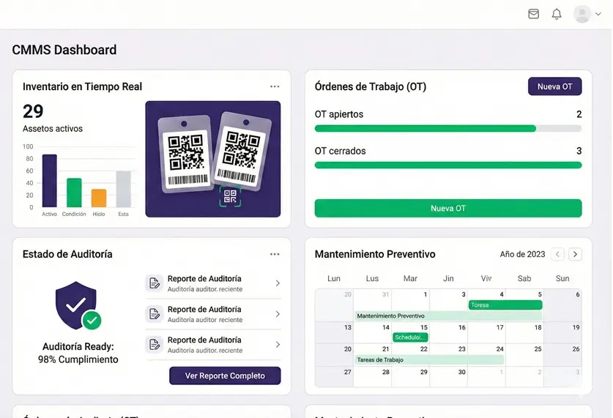Viewport: 613px width, 418px height.
Task: Open the notifications bell
Action: 557,14
